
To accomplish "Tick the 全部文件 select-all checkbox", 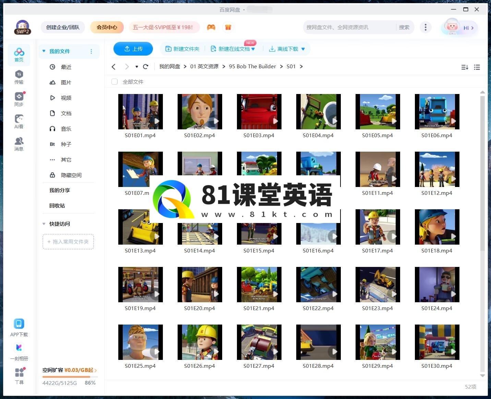I will click(x=115, y=82).
